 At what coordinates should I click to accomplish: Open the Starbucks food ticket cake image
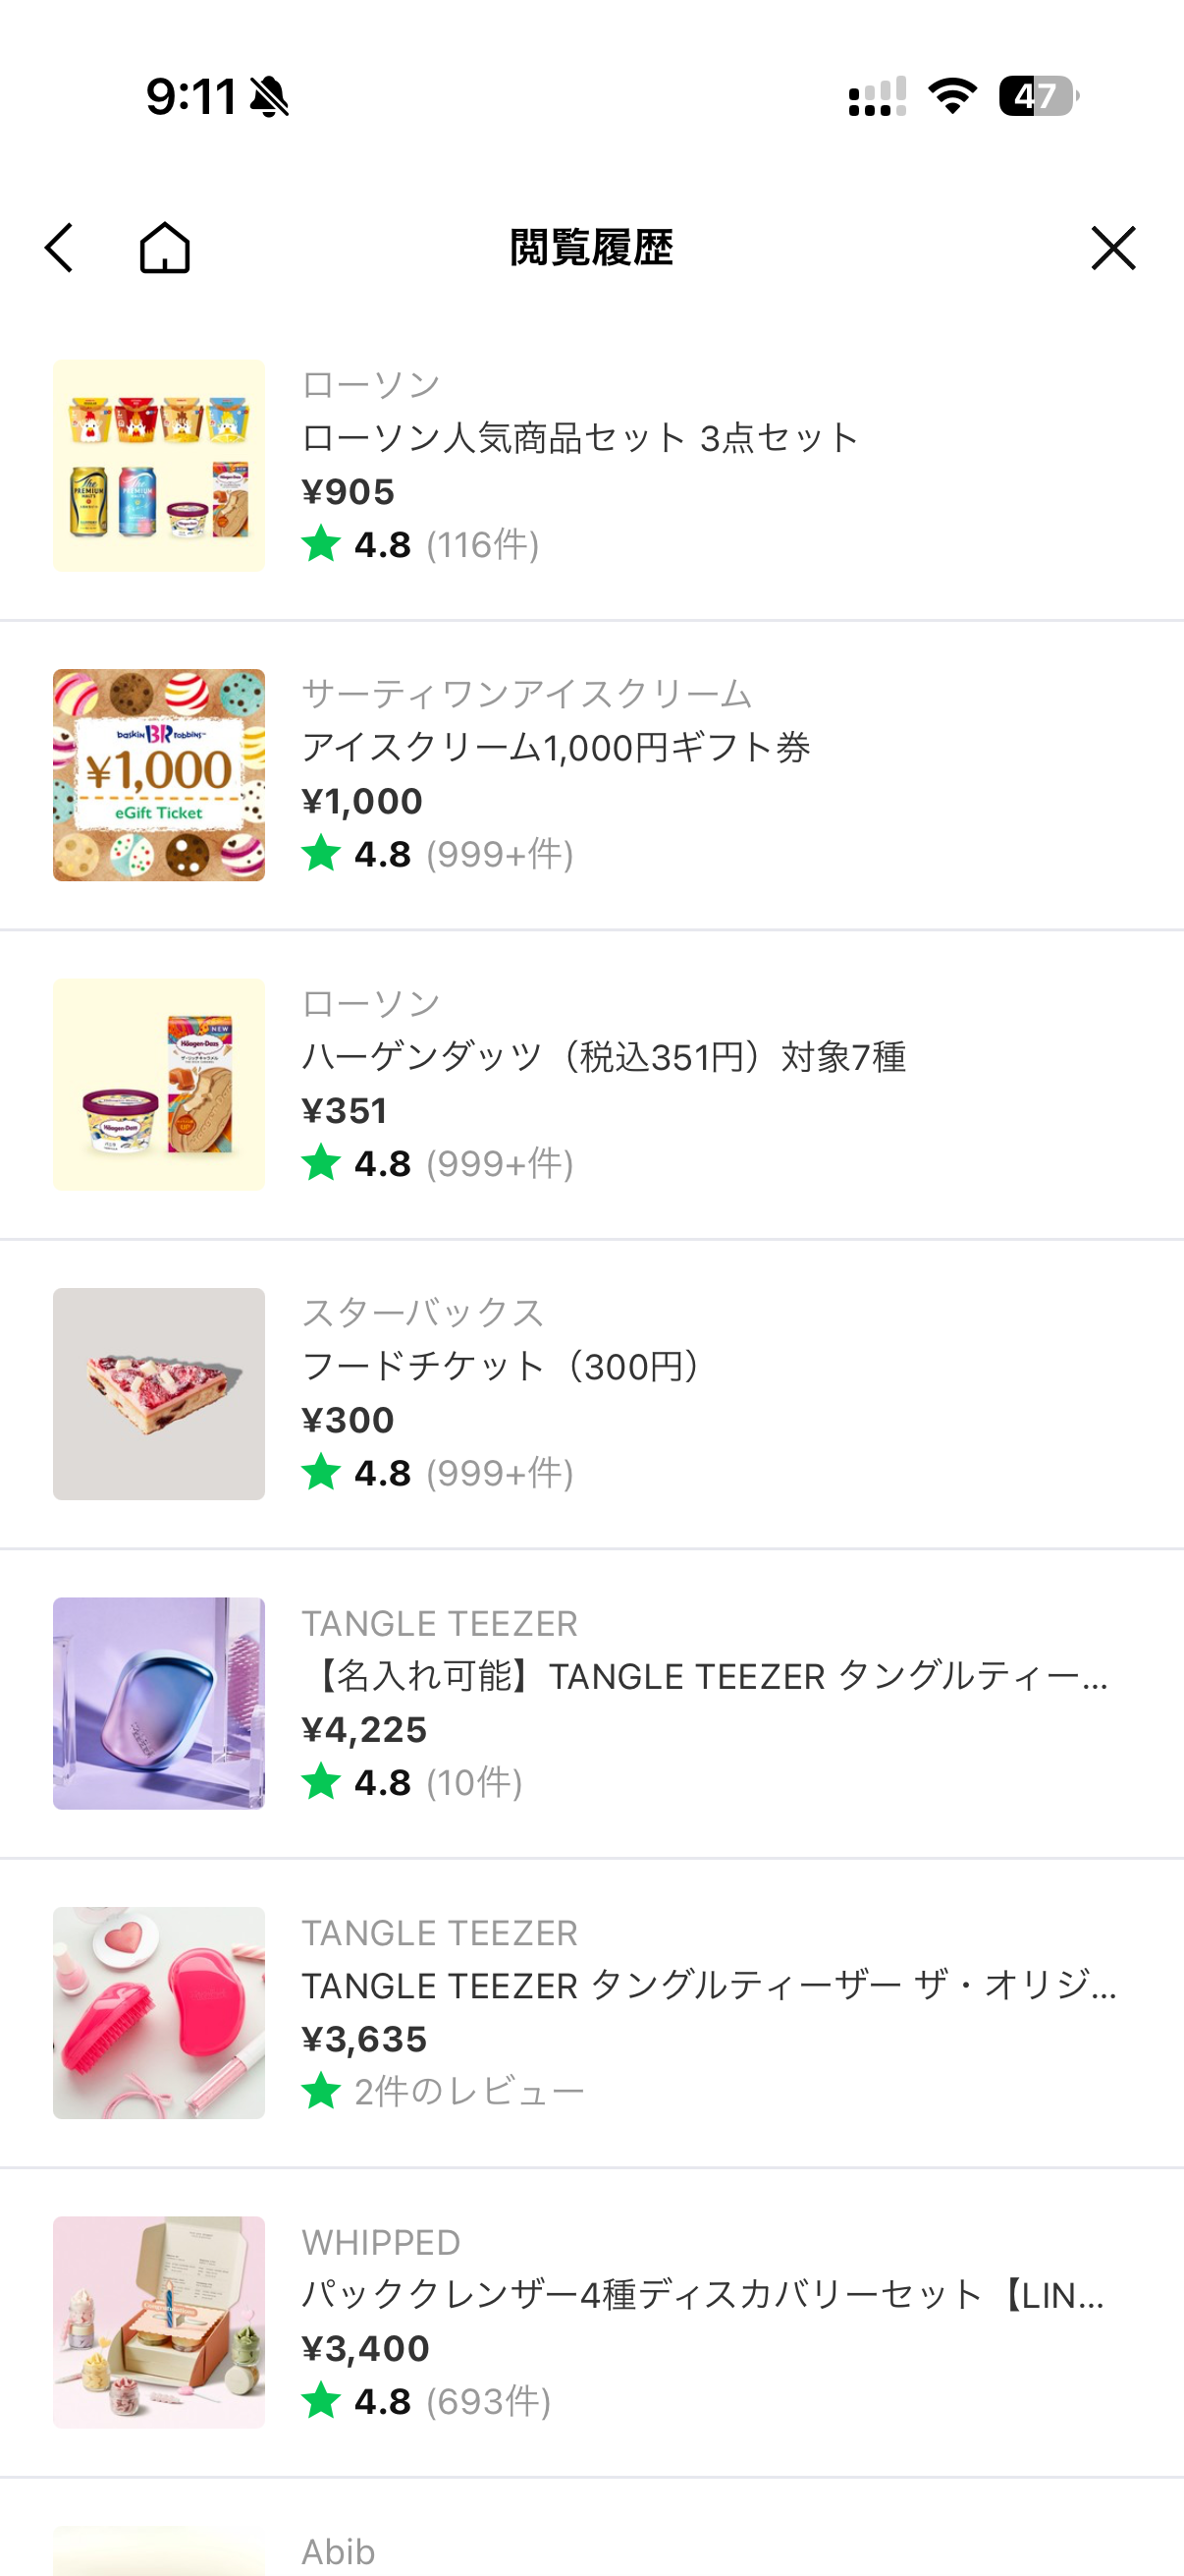tap(159, 1393)
